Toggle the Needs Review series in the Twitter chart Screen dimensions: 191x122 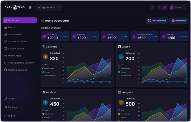[x=44, y=69]
